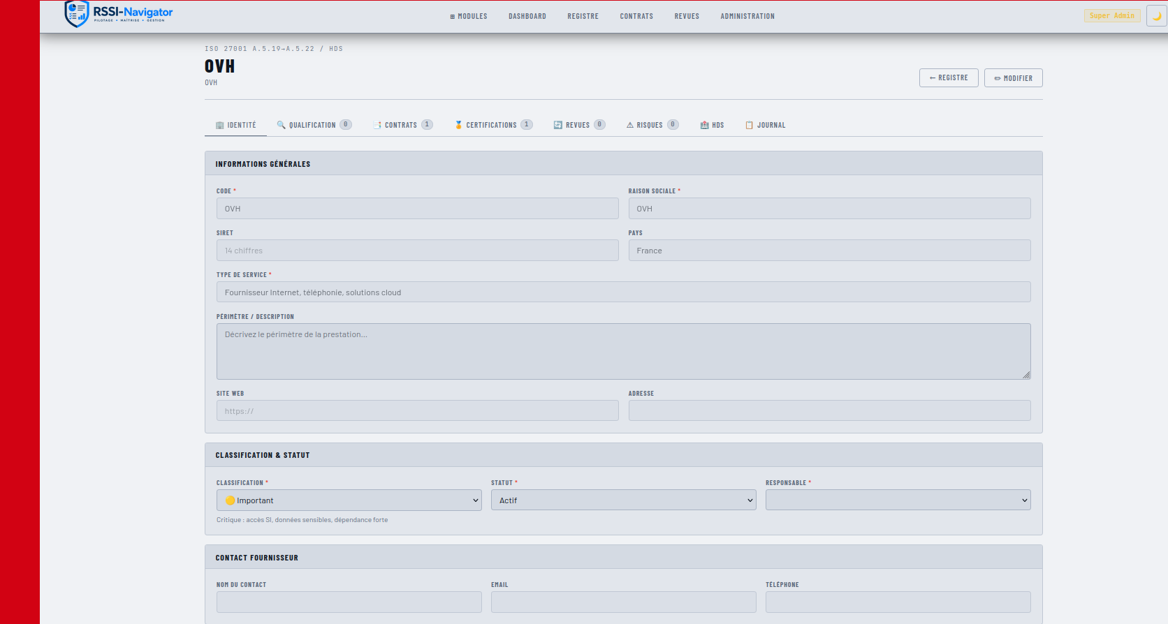Focus the SIRET field with 14 chiffres placeholder
This screenshot has width=1168, height=624.
pos(418,251)
